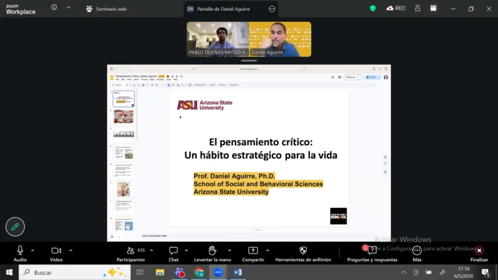Open the annotation pencil tool

click(15, 227)
